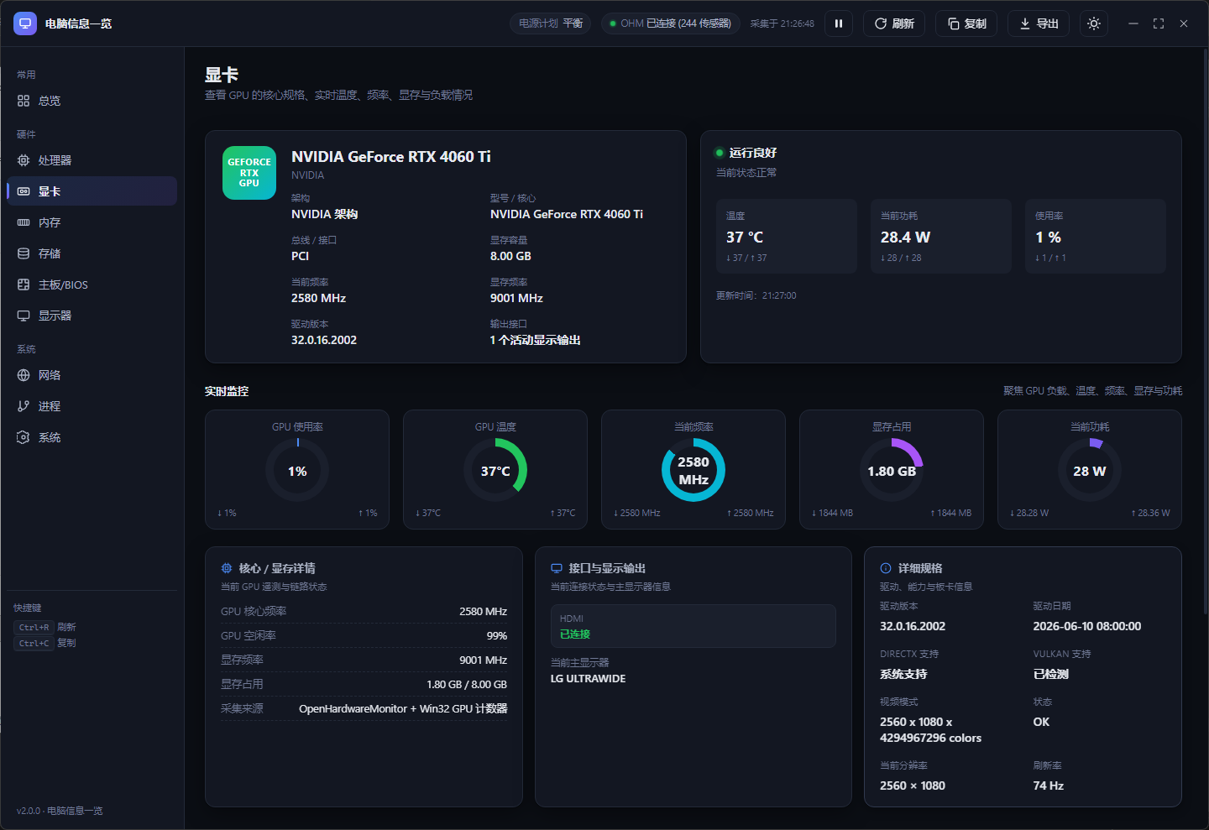1209x830 pixels.
Task: Click the DIRECTX 支持 value 系统支持
Action: point(903,674)
